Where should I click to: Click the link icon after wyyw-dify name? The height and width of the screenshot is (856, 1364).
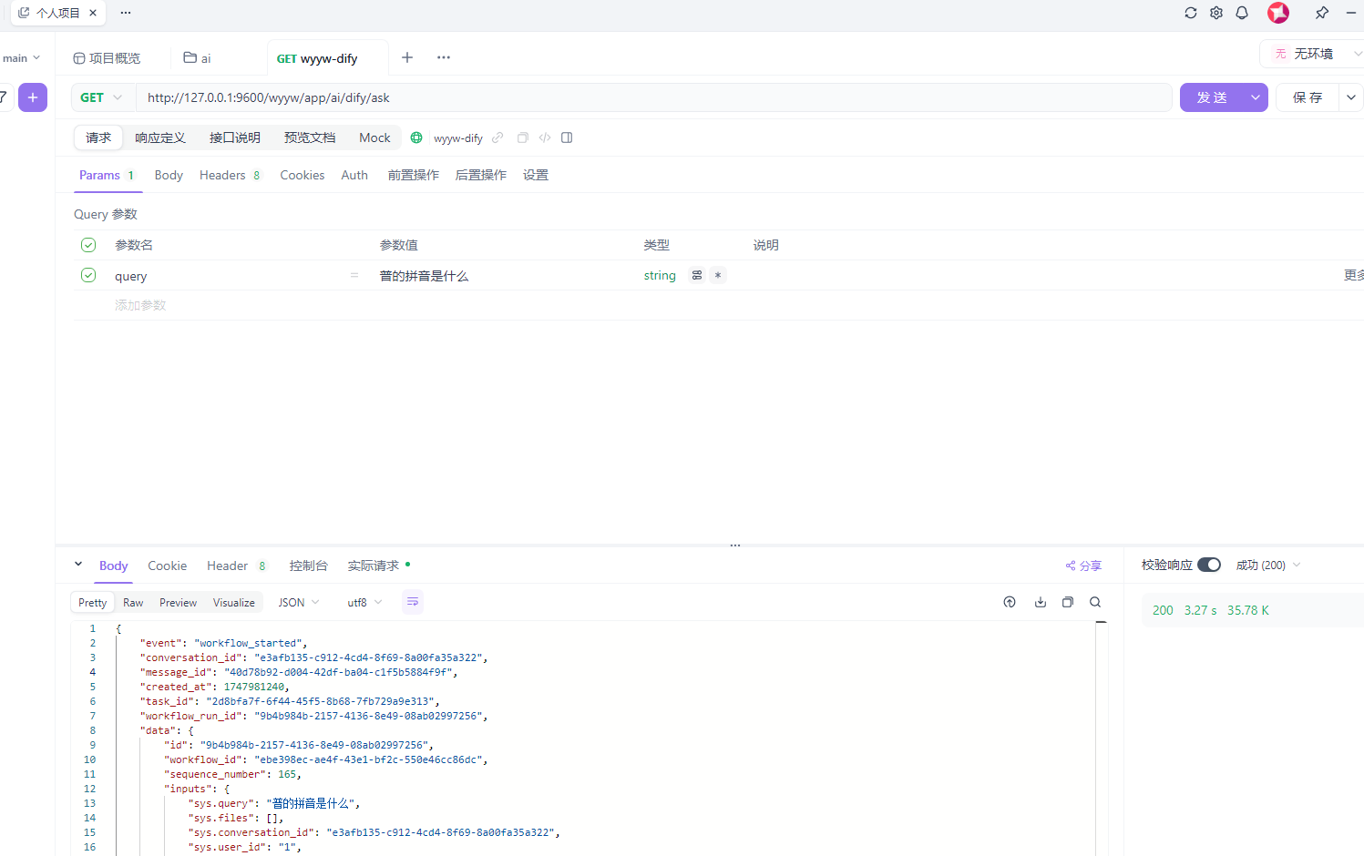tap(497, 138)
